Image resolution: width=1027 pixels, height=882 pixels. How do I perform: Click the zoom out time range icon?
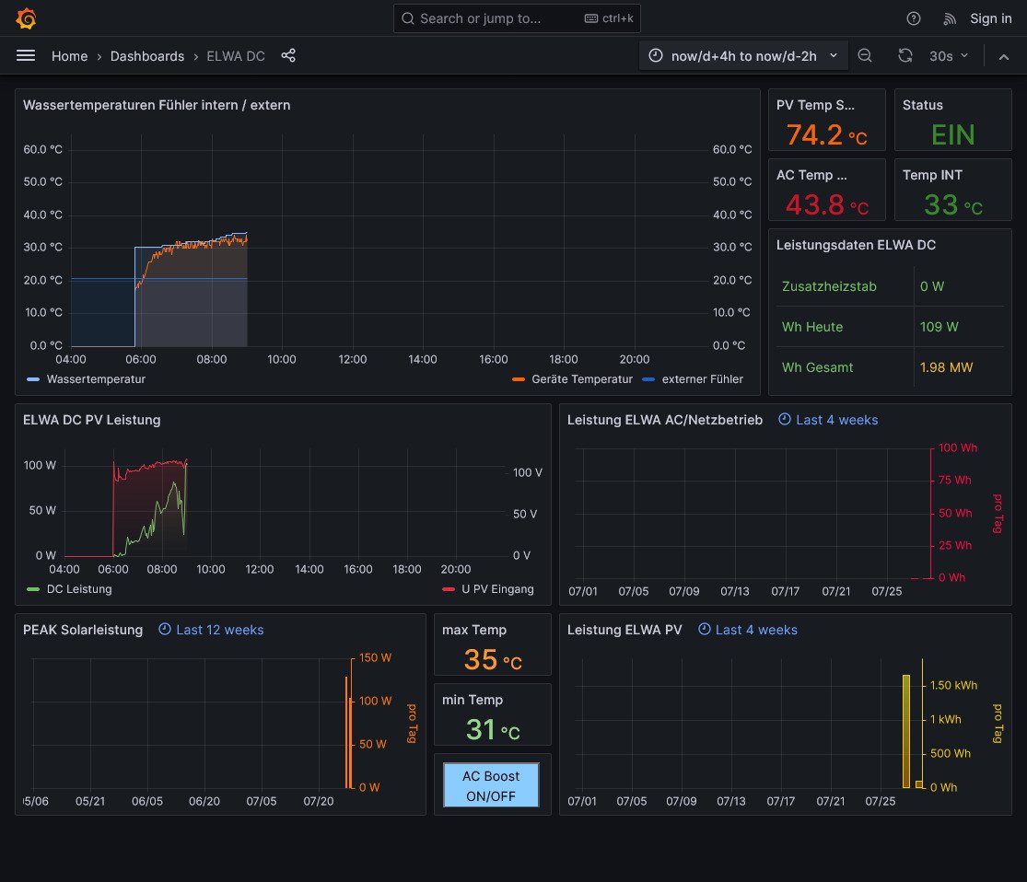865,56
